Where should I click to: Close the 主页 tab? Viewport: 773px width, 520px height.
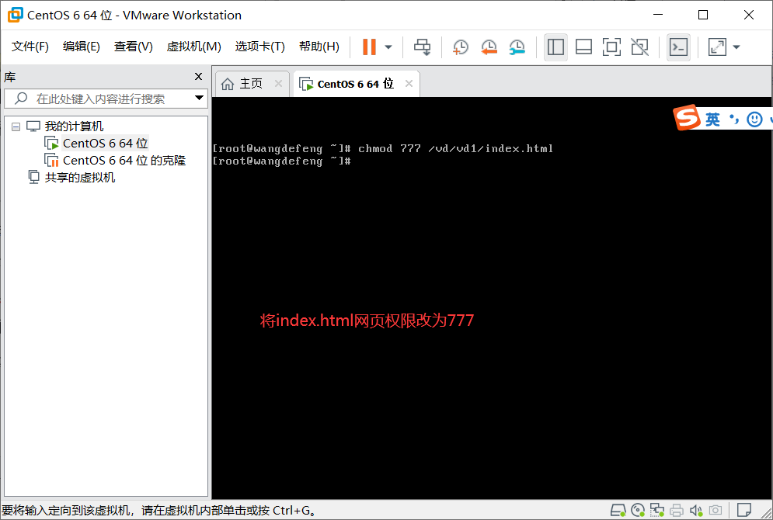[279, 83]
